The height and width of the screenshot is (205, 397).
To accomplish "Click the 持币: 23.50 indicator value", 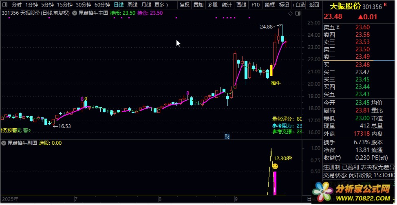I will click(x=122, y=13).
